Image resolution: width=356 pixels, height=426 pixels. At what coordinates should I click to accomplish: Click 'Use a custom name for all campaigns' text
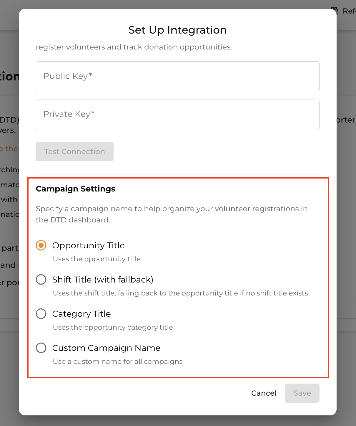coord(118,361)
